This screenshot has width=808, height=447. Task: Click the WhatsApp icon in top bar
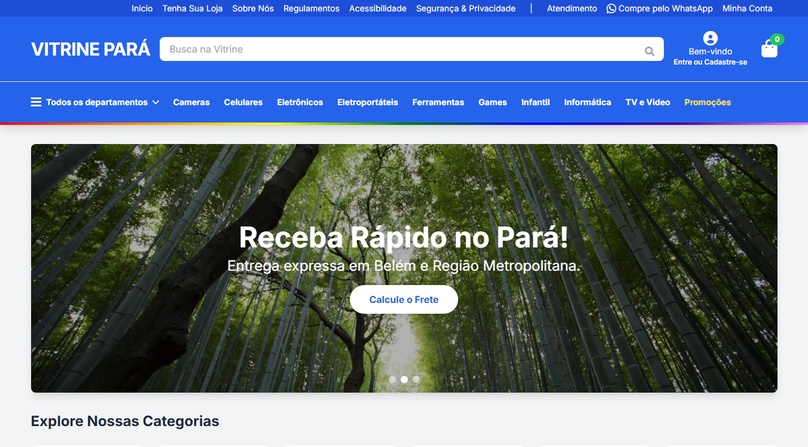pyautogui.click(x=611, y=8)
